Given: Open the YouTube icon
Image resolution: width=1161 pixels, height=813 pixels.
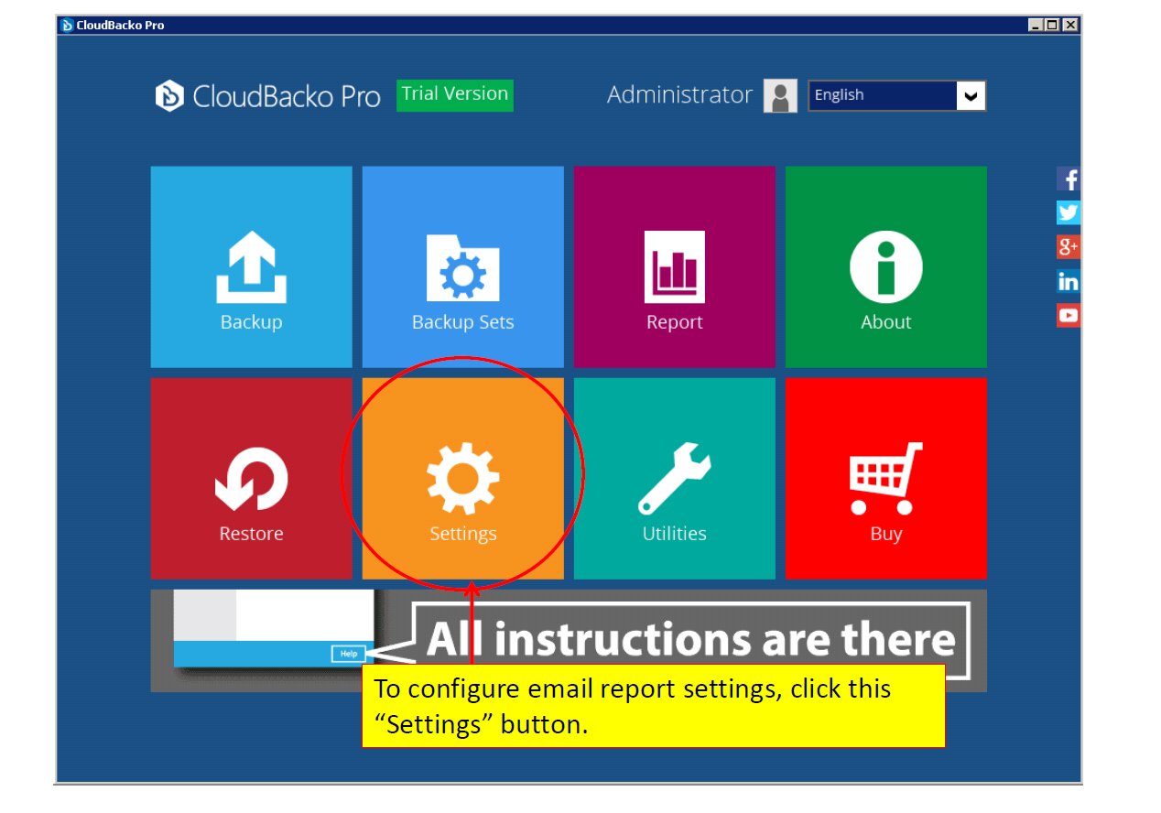Looking at the screenshot, I should [x=1069, y=315].
